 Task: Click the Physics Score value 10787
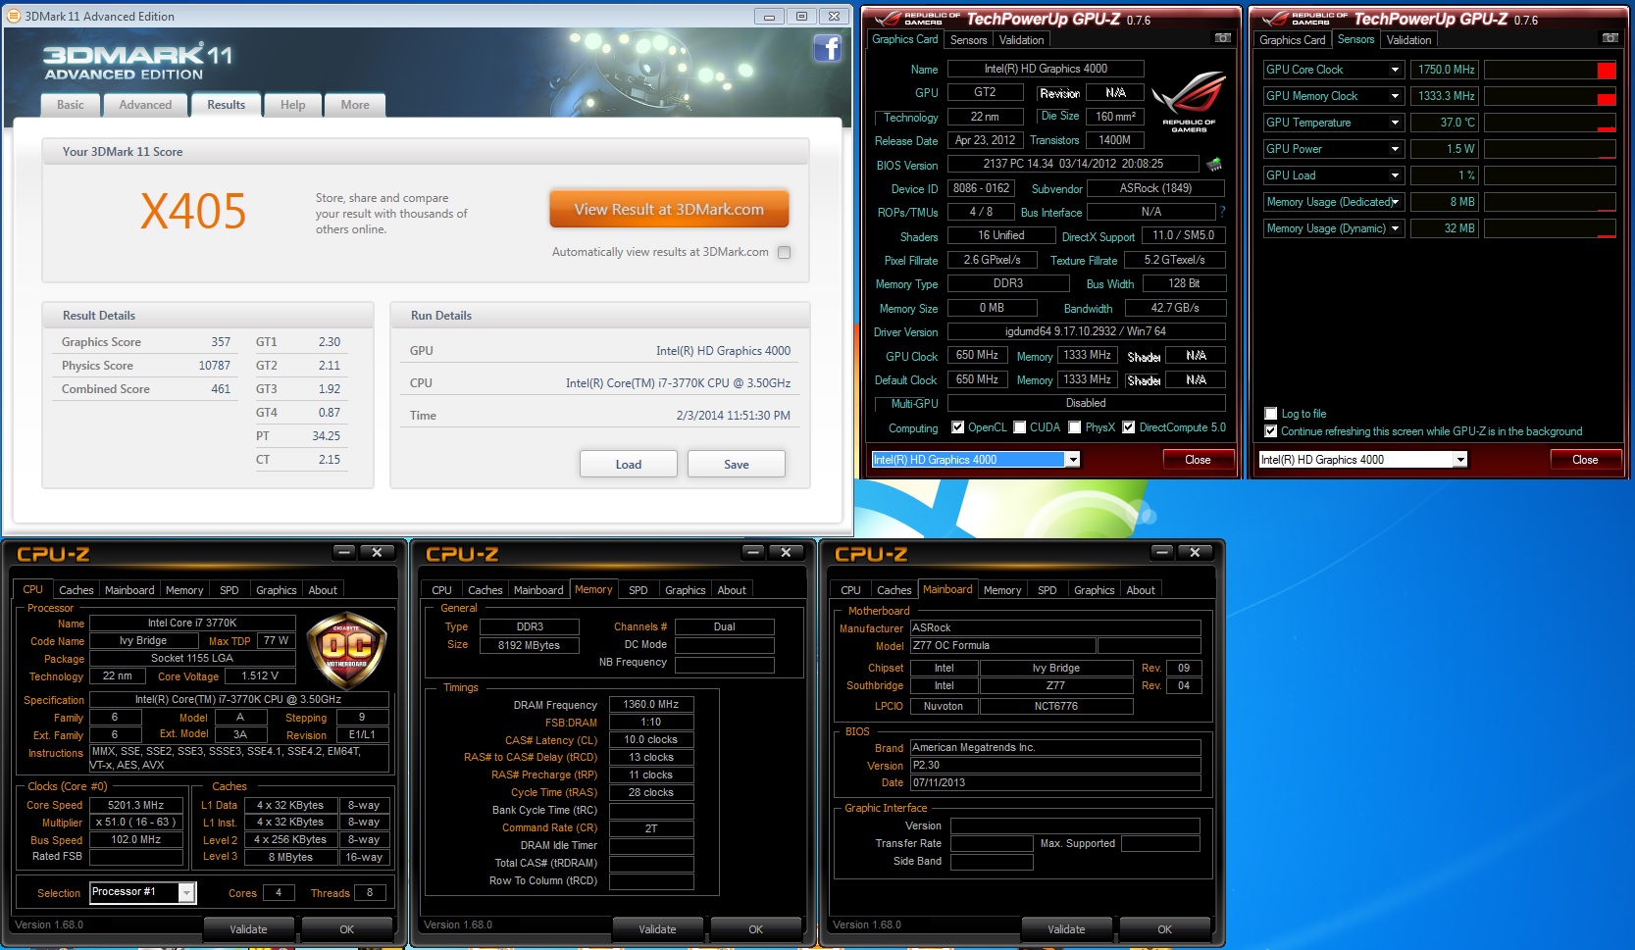[214, 366]
